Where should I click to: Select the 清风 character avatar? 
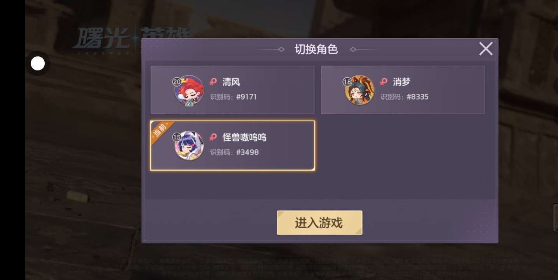[189, 90]
